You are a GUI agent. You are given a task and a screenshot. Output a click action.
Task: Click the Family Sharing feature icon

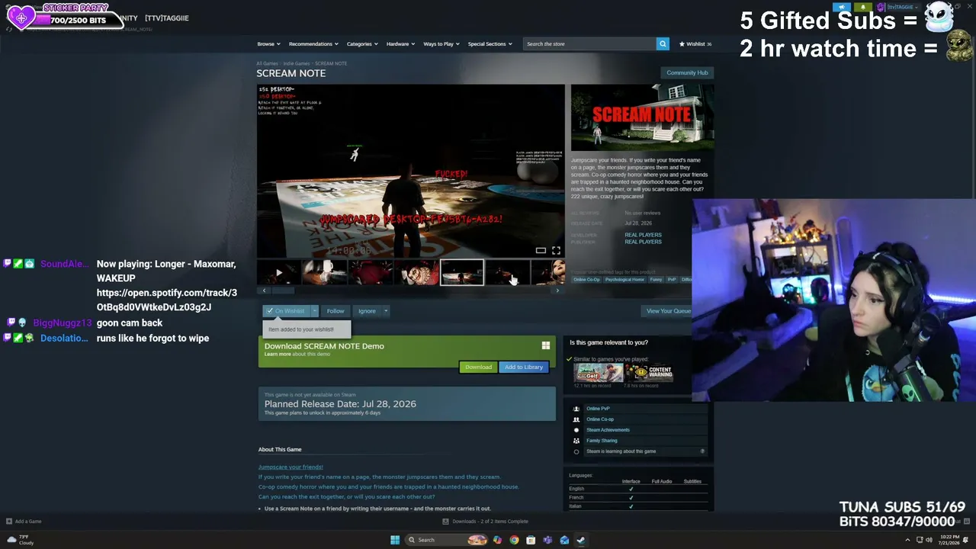tap(576, 441)
